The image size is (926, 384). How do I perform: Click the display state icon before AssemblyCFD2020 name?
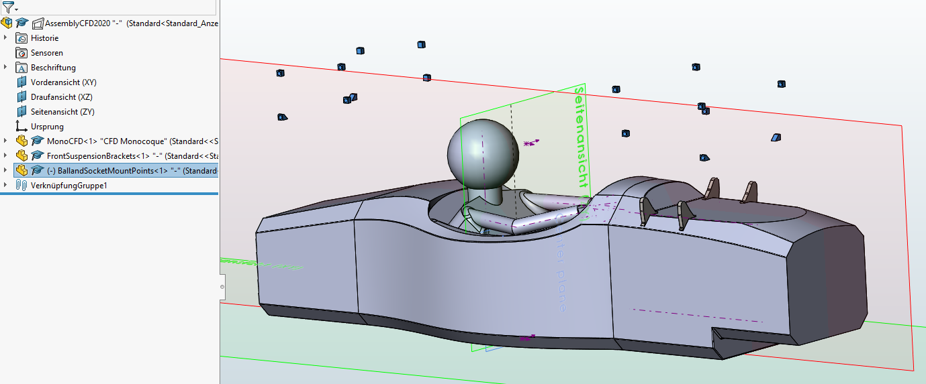click(x=38, y=23)
